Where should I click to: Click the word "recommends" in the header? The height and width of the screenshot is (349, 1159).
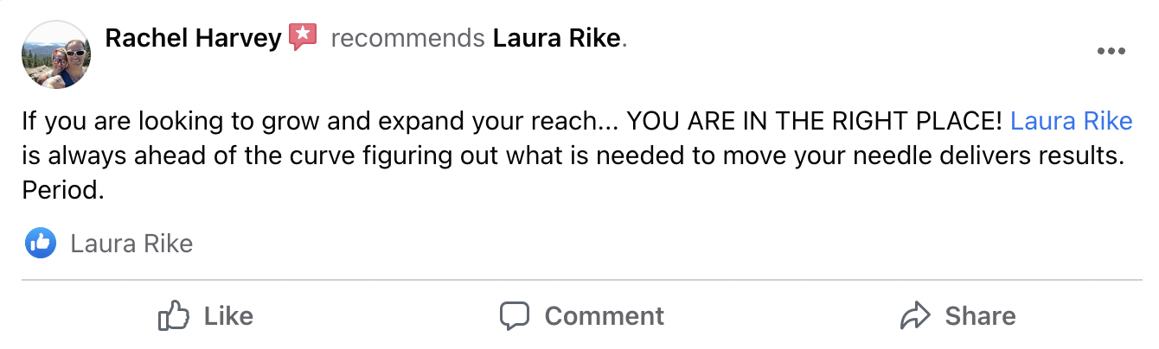[407, 38]
